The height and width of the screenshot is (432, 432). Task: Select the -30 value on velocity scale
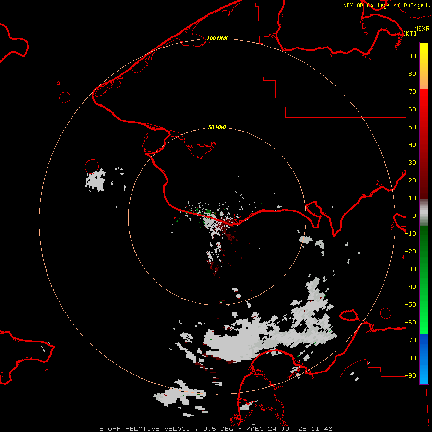tap(410, 269)
